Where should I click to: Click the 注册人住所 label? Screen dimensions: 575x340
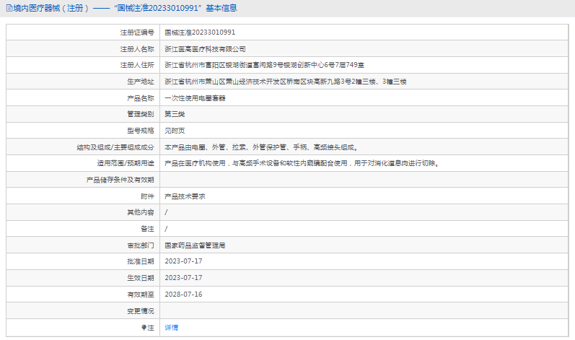tap(137, 65)
